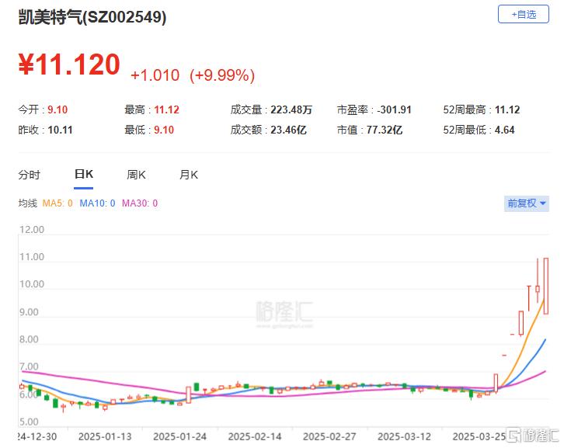The image size is (564, 448).
Task: Click the 成交额 value 23.46亿
Action: point(288,130)
